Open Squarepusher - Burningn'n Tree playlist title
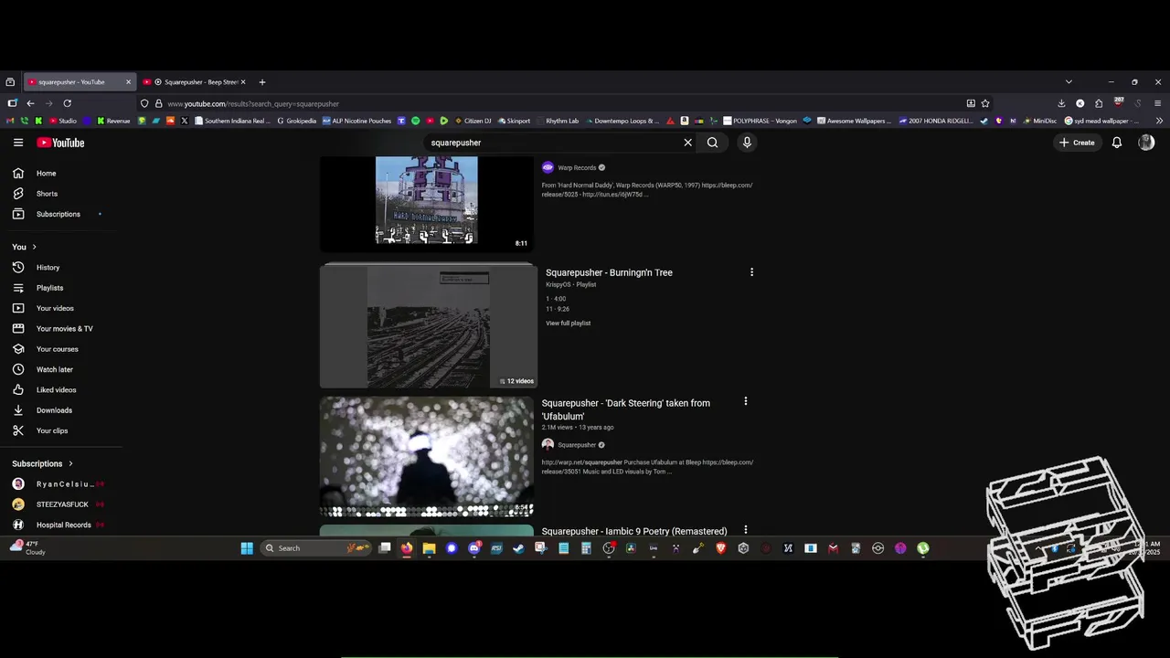Image resolution: width=1170 pixels, height=658 pixels. tap(609, 272)
